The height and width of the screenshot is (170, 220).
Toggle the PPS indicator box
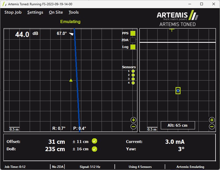click(133, 33)
